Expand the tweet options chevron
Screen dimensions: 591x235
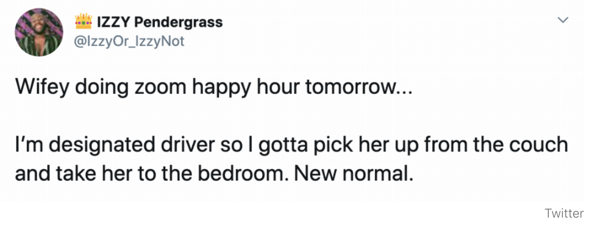[x=562, y=20]
